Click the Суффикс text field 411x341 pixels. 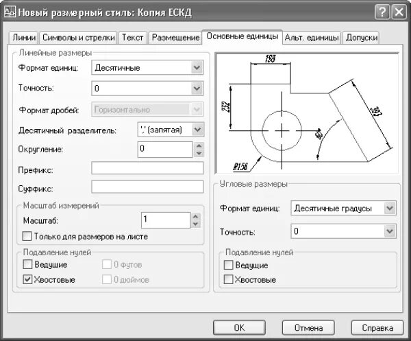[x=147, y=187]
